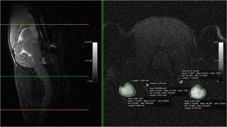Image resolution: width=227 pixels, height=127 pixels.
Task: Click the 24470 maximum value on left color bar
Action: pyautogui.click(x=88, y=42)
